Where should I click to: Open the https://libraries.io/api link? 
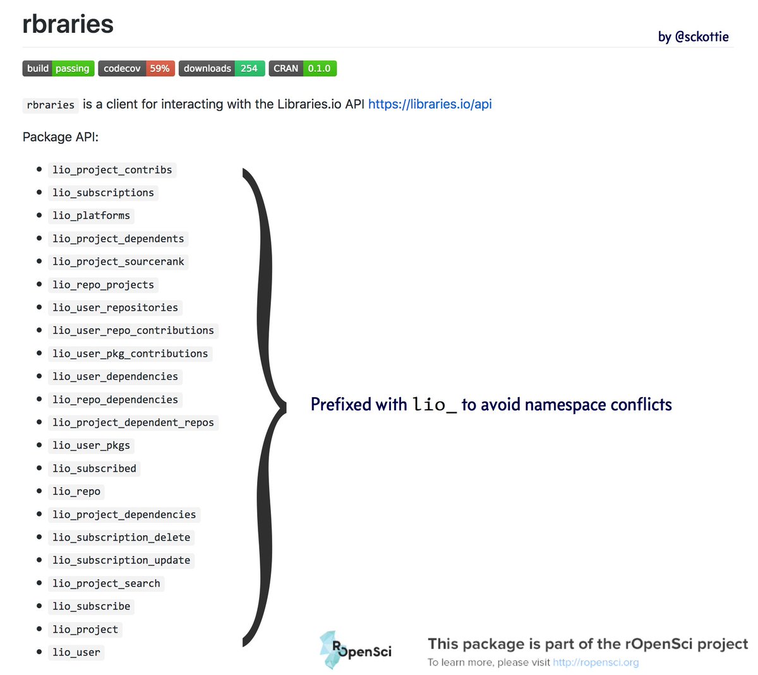click(430, 104)
